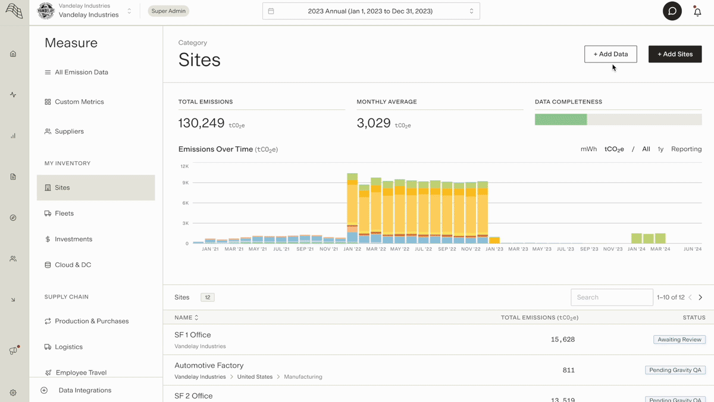Open the compass icon in left rail
Screen dimensions: 714x402
tap(13, 218)
